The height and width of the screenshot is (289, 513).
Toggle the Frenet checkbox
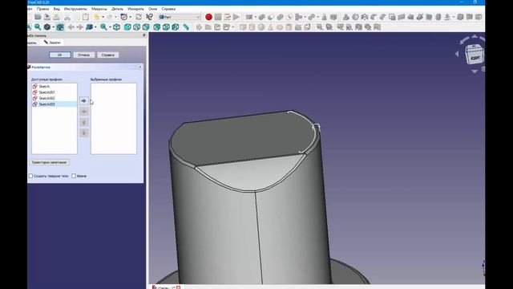tap(74, 176)
